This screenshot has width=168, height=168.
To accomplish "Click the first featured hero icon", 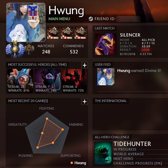I will 53,33.
